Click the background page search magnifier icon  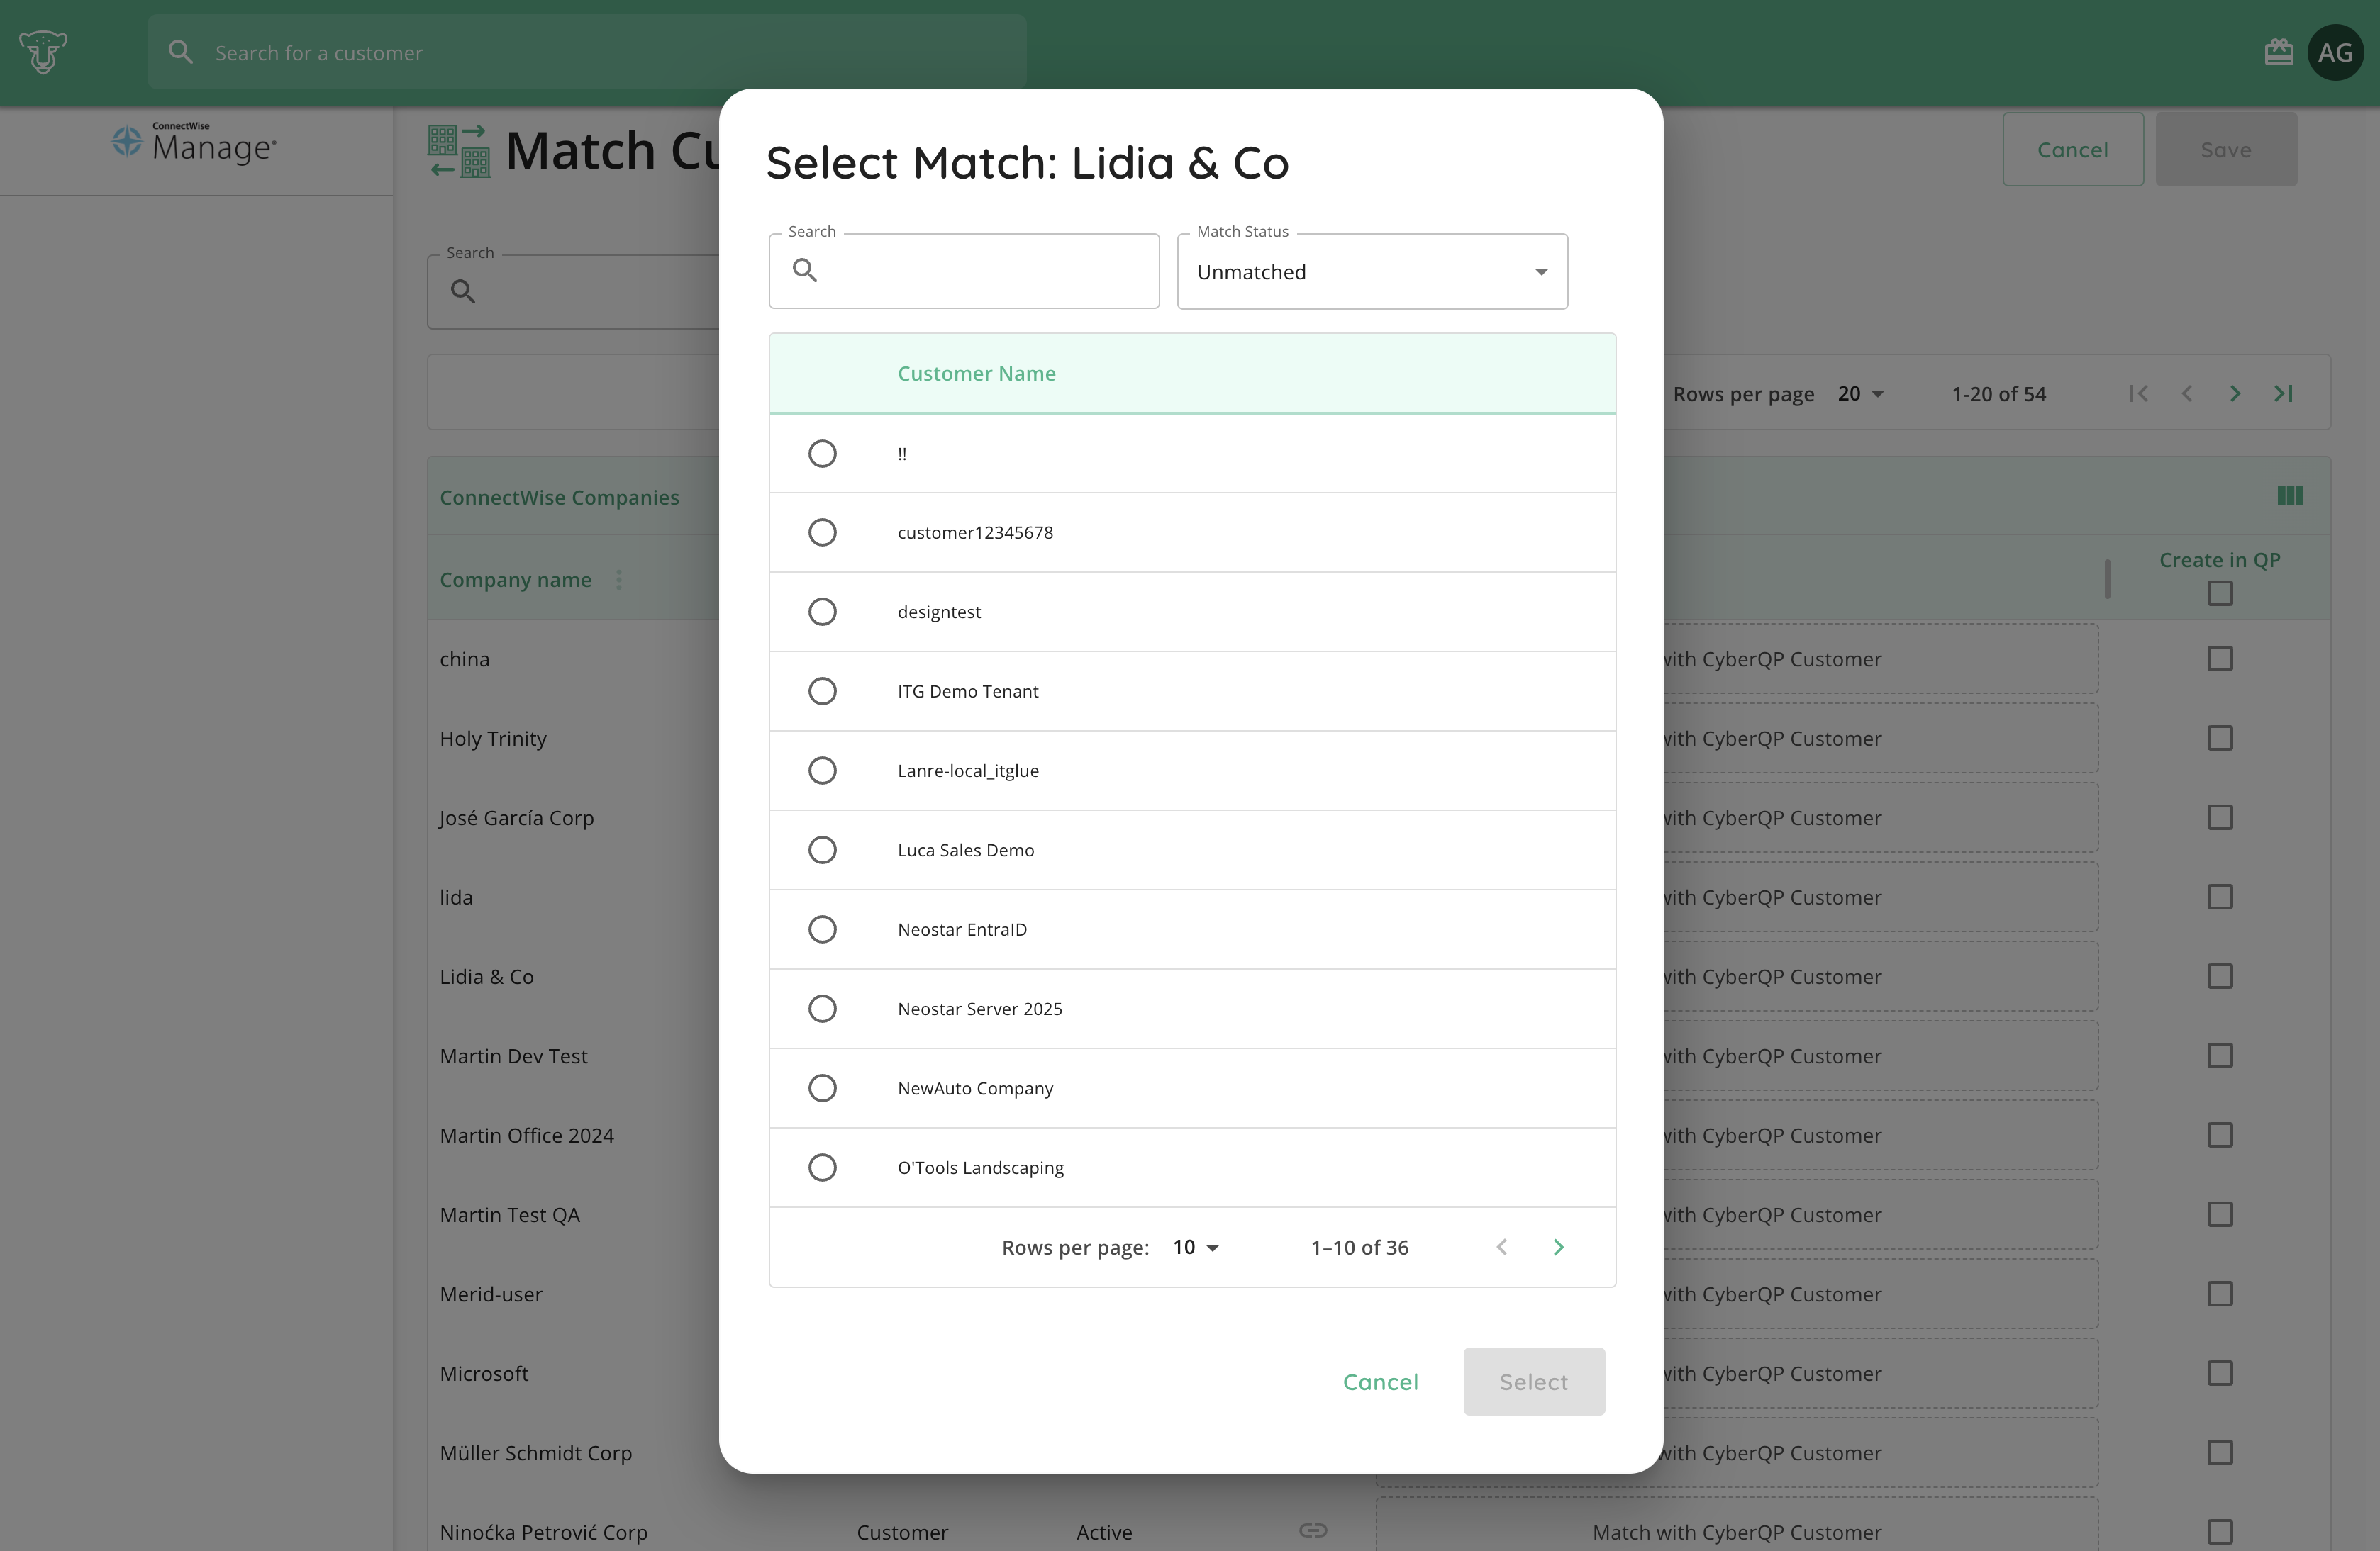462,291
